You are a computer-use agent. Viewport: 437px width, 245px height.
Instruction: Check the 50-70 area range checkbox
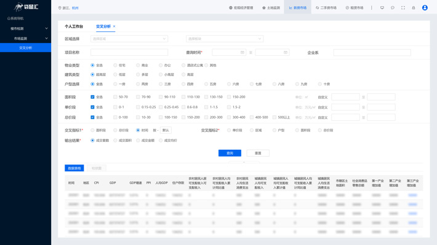pos(115,97)
